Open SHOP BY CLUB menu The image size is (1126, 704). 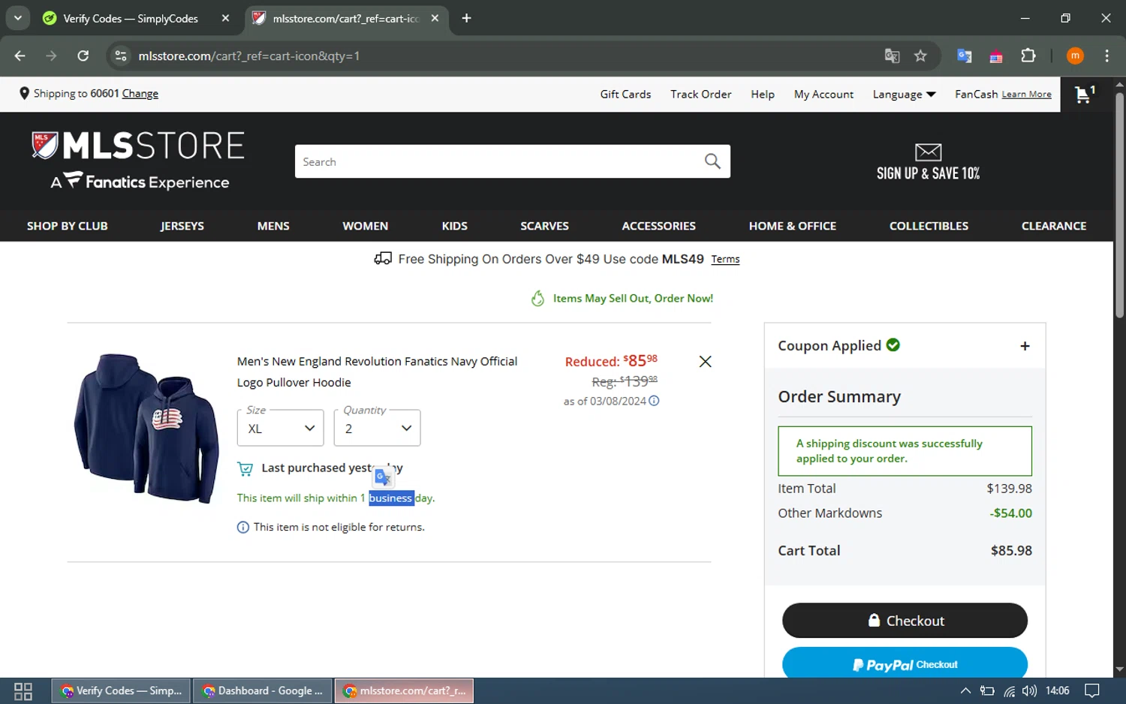pyautogui.click(x=68, y=226)
